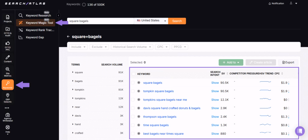Select the OTTO PPC sidebar icon
This screenshot has height=140, width=308.
tap(8, 46)
